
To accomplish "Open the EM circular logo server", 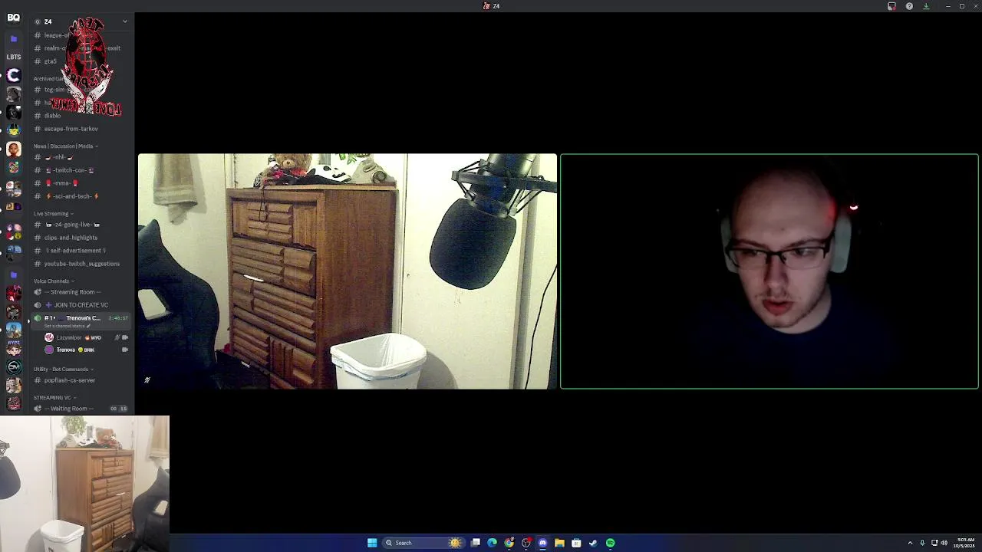I will pyautogui.click(x=13, y=367).
